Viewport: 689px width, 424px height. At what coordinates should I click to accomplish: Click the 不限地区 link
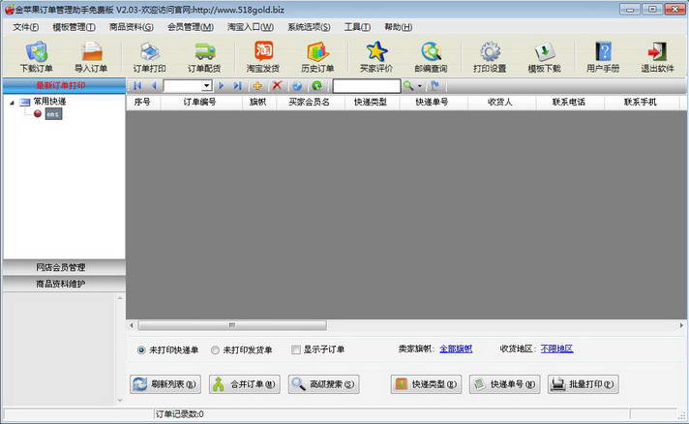click(x=556, y=348)
